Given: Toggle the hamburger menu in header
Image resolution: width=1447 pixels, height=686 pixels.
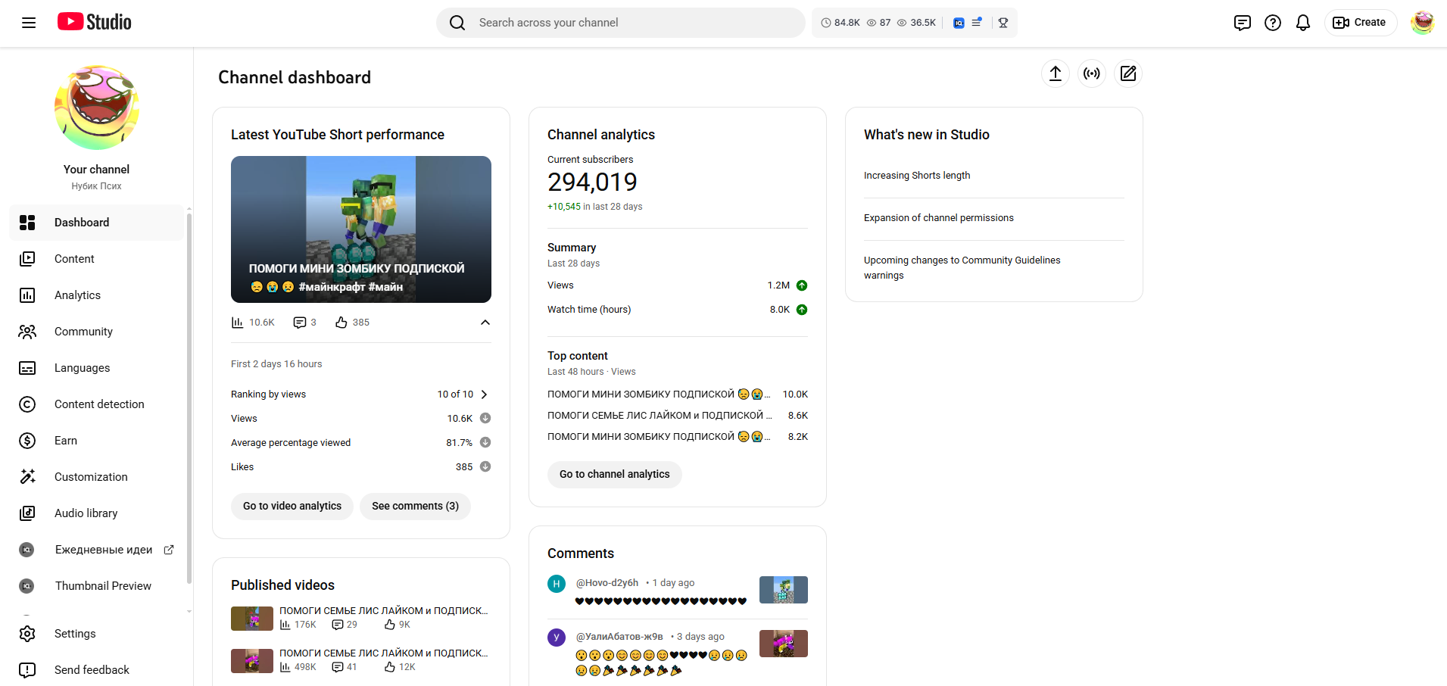Looking at the screenshot, I should tap(29, 23).
